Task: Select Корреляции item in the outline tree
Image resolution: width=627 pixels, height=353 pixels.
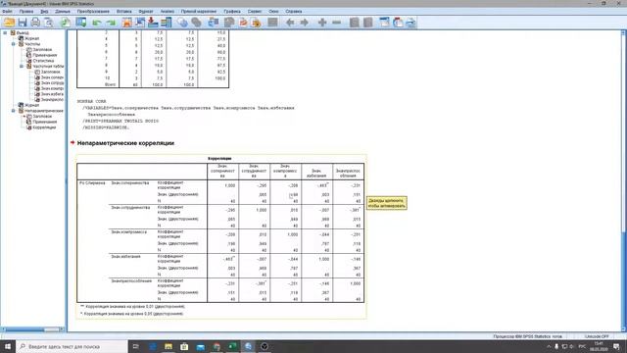Action: 44,127
